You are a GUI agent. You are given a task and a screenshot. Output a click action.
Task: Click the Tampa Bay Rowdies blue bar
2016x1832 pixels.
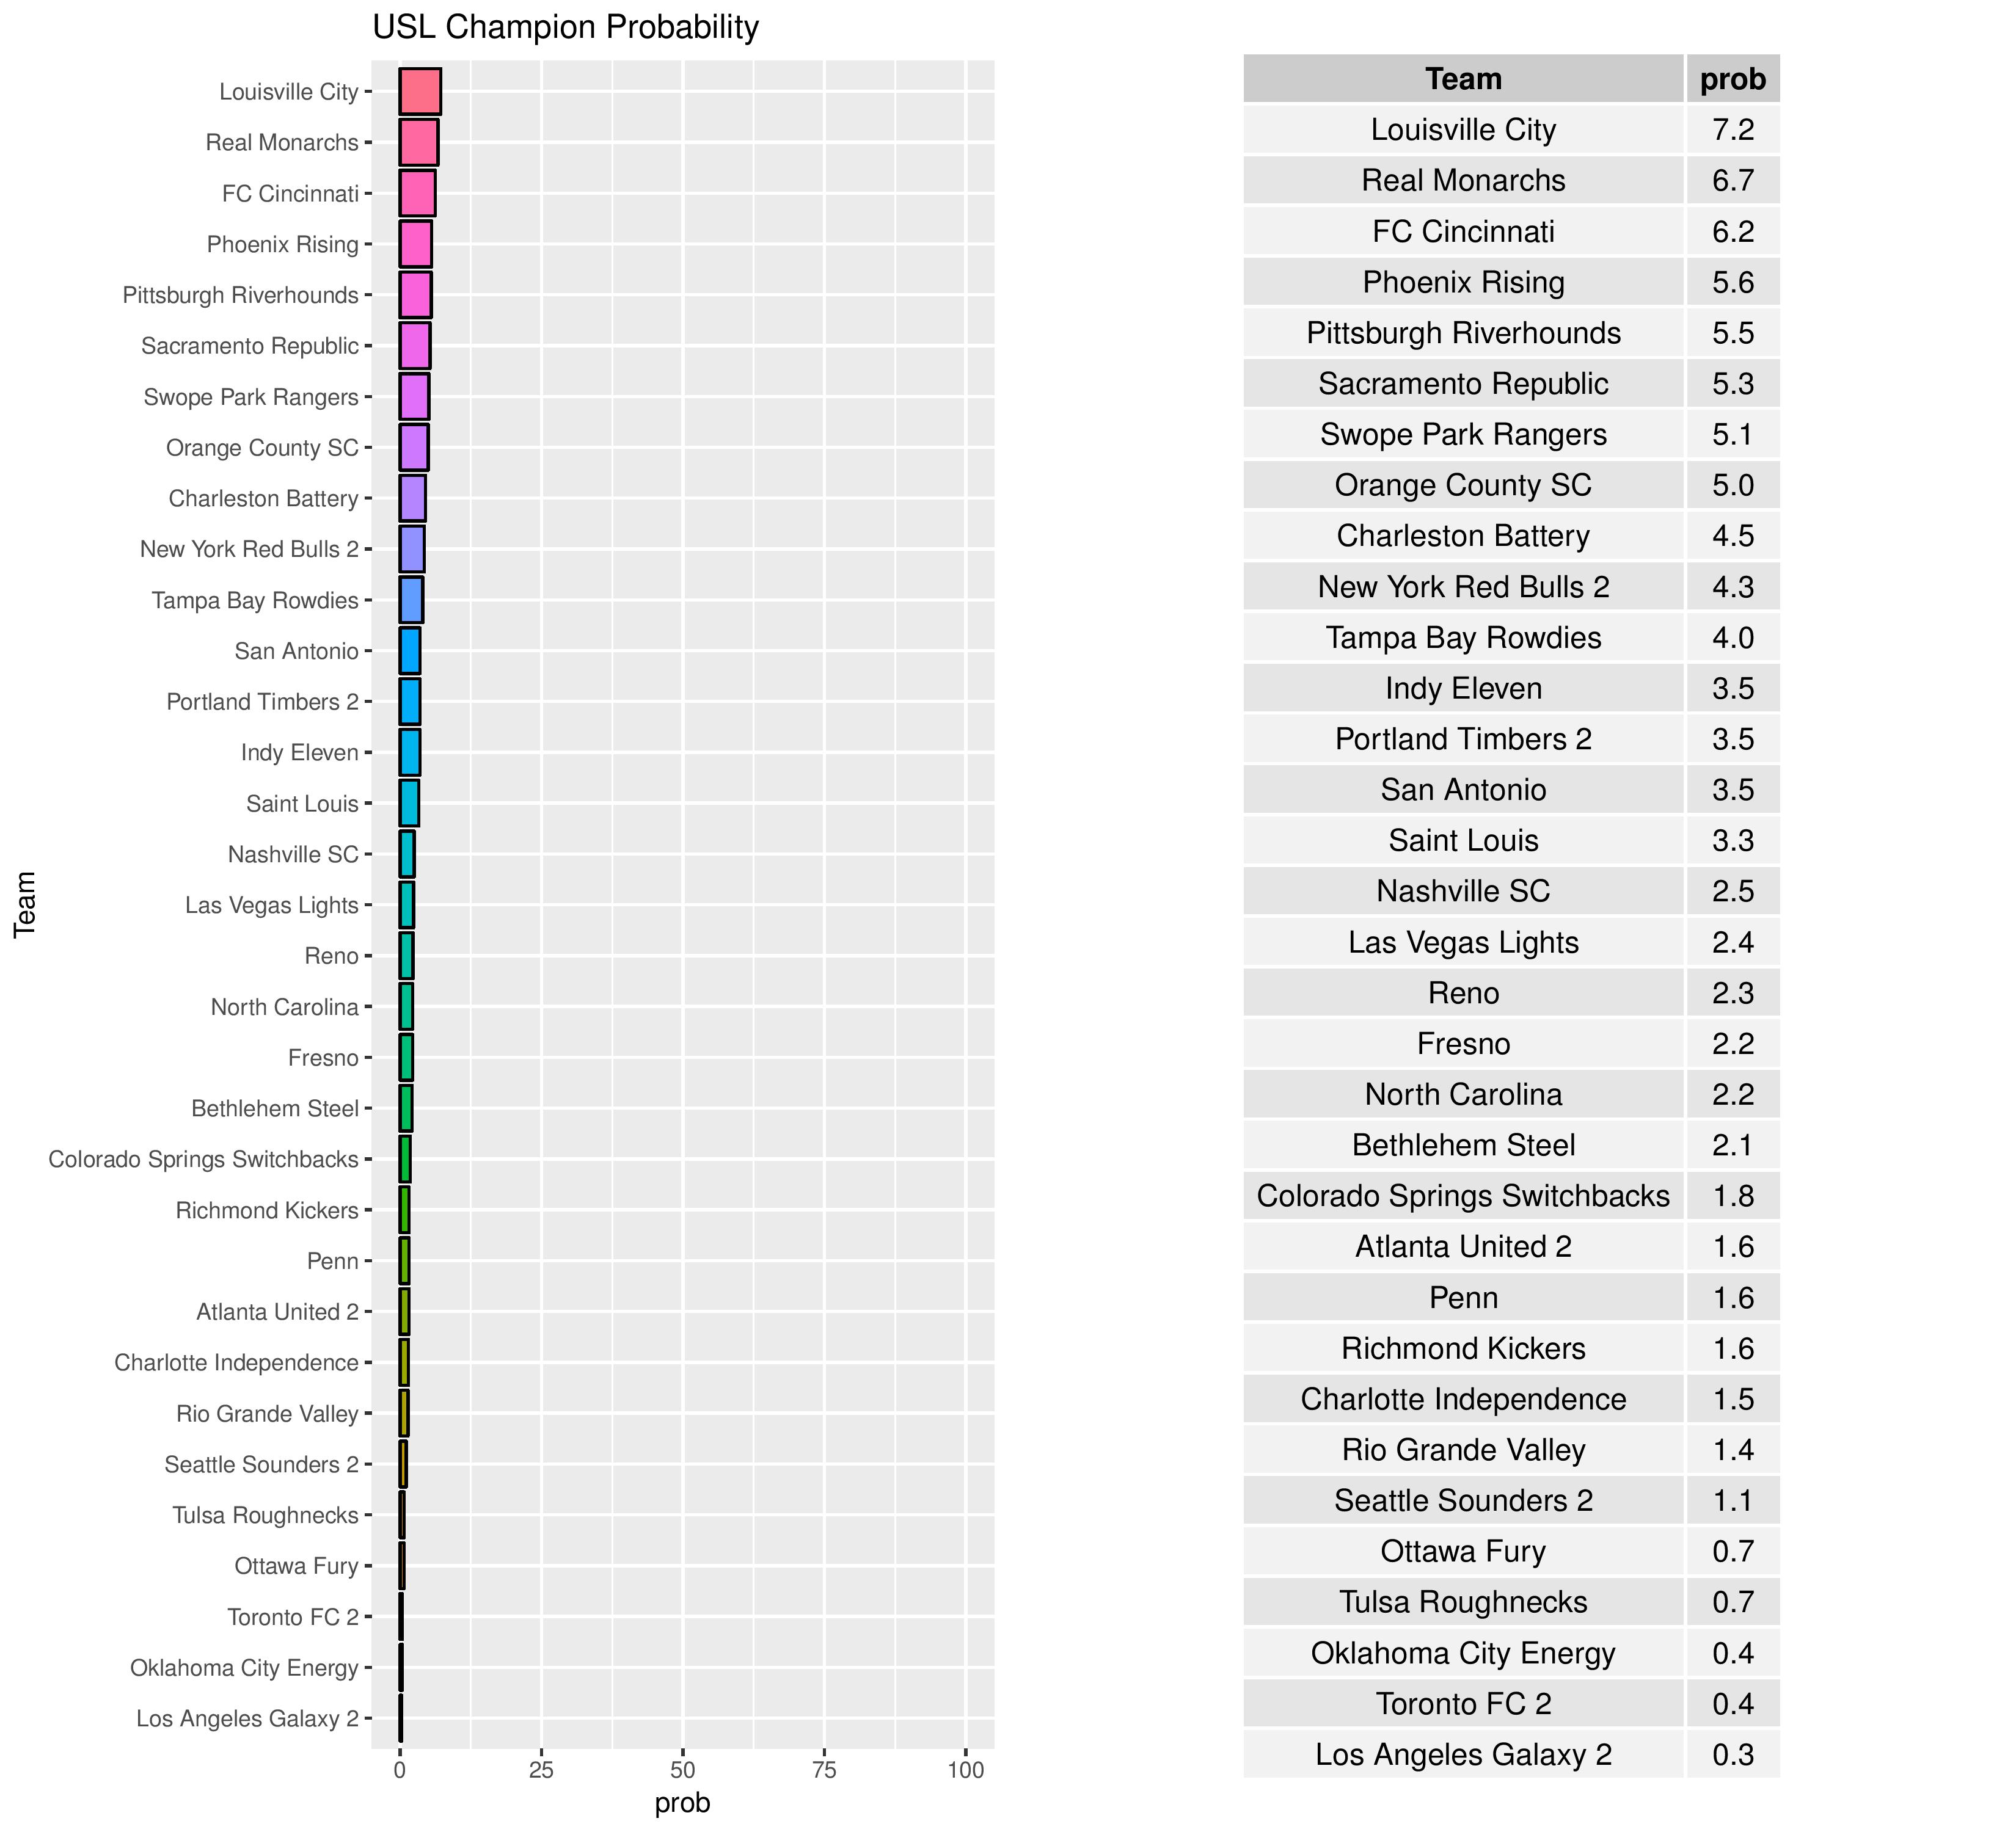pyautogui.click(x=411, y=601)
